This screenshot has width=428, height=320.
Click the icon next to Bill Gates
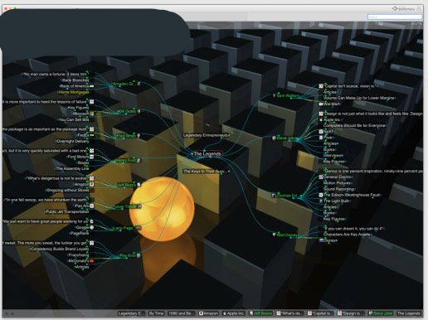139,111
